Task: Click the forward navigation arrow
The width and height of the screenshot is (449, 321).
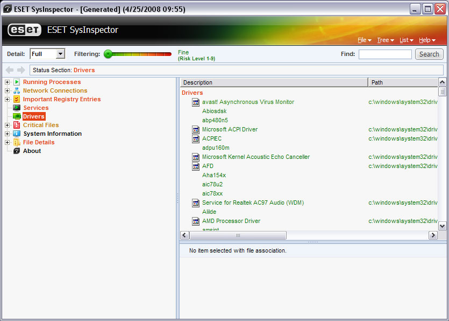Action: click(21, 70)
